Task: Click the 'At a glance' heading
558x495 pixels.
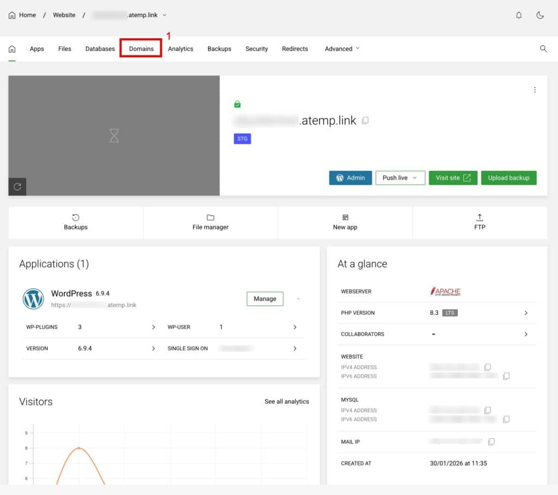Action: (362, 264)
